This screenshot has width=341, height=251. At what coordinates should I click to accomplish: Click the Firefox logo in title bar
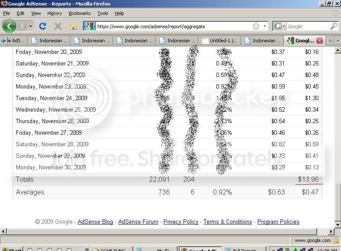tap(4, 3)
